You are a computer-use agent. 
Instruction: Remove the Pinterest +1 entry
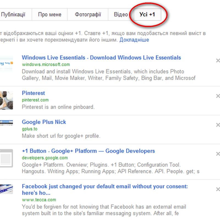pos(218,96)
